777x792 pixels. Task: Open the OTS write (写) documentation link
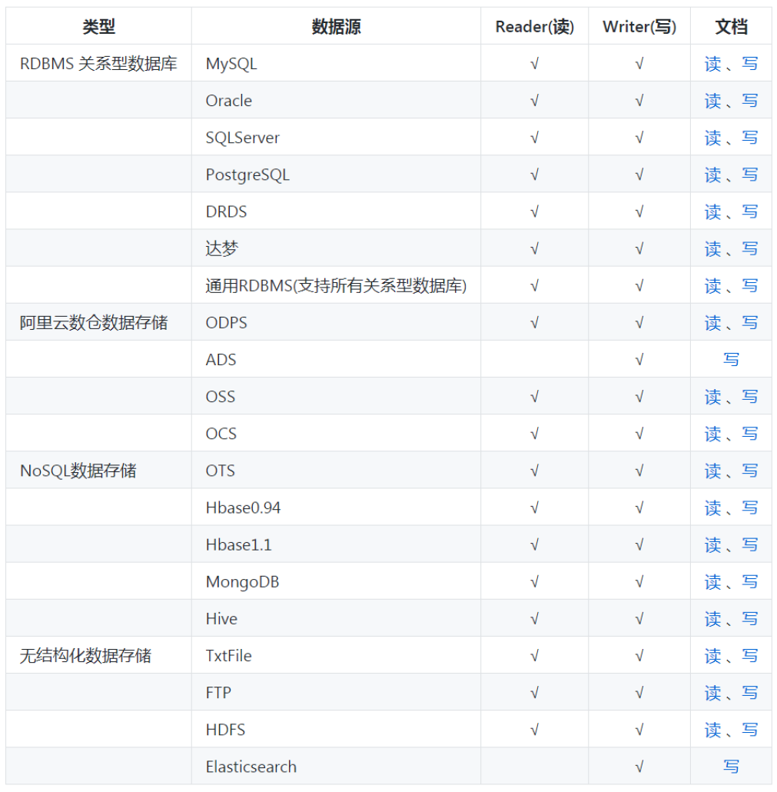click(749, 471)
